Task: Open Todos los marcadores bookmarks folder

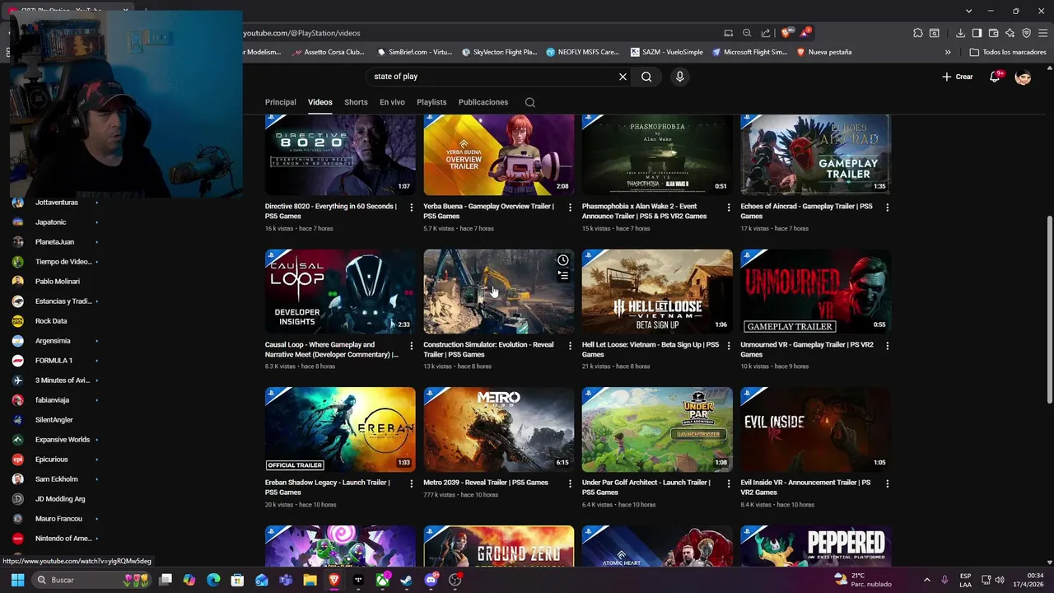Action: click(1008, 52)
